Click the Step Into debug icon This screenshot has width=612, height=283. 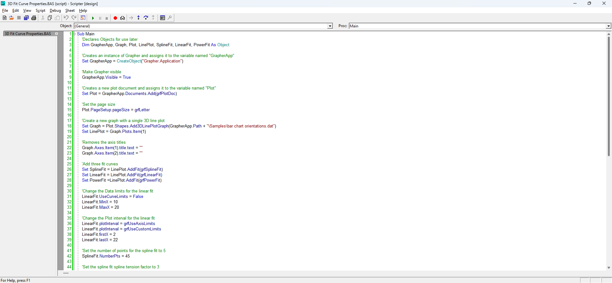[138, 18]
